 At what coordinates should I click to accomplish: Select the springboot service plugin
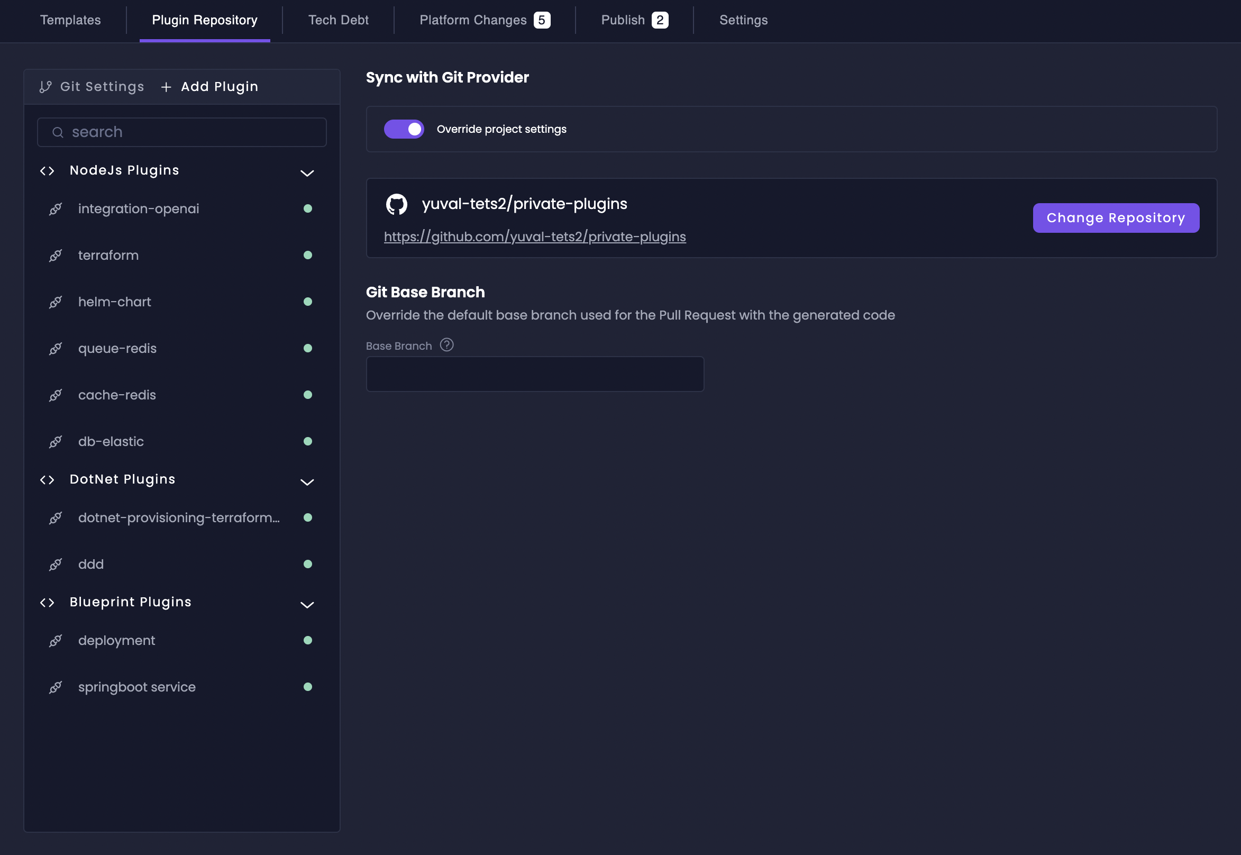click(136, 687)
